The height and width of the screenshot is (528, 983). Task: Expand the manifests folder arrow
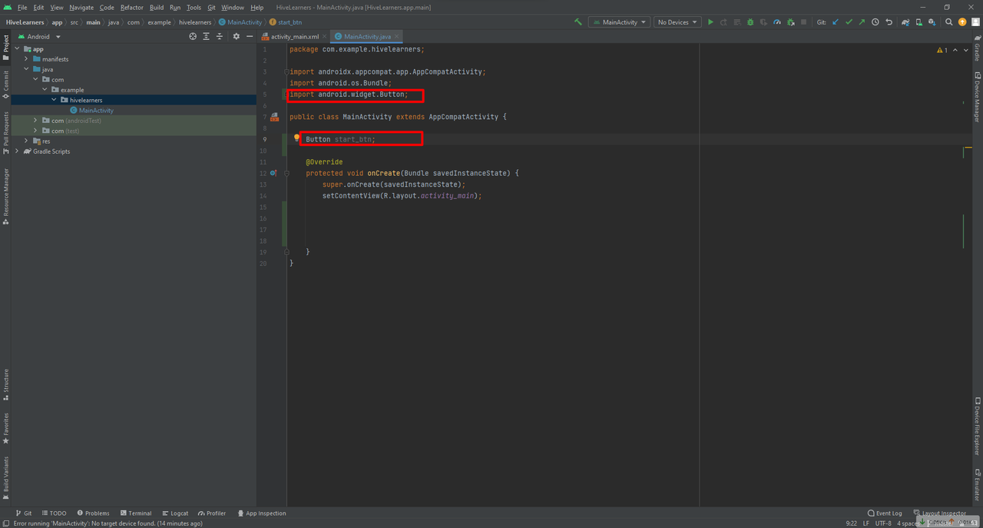[x=26, y=59]
